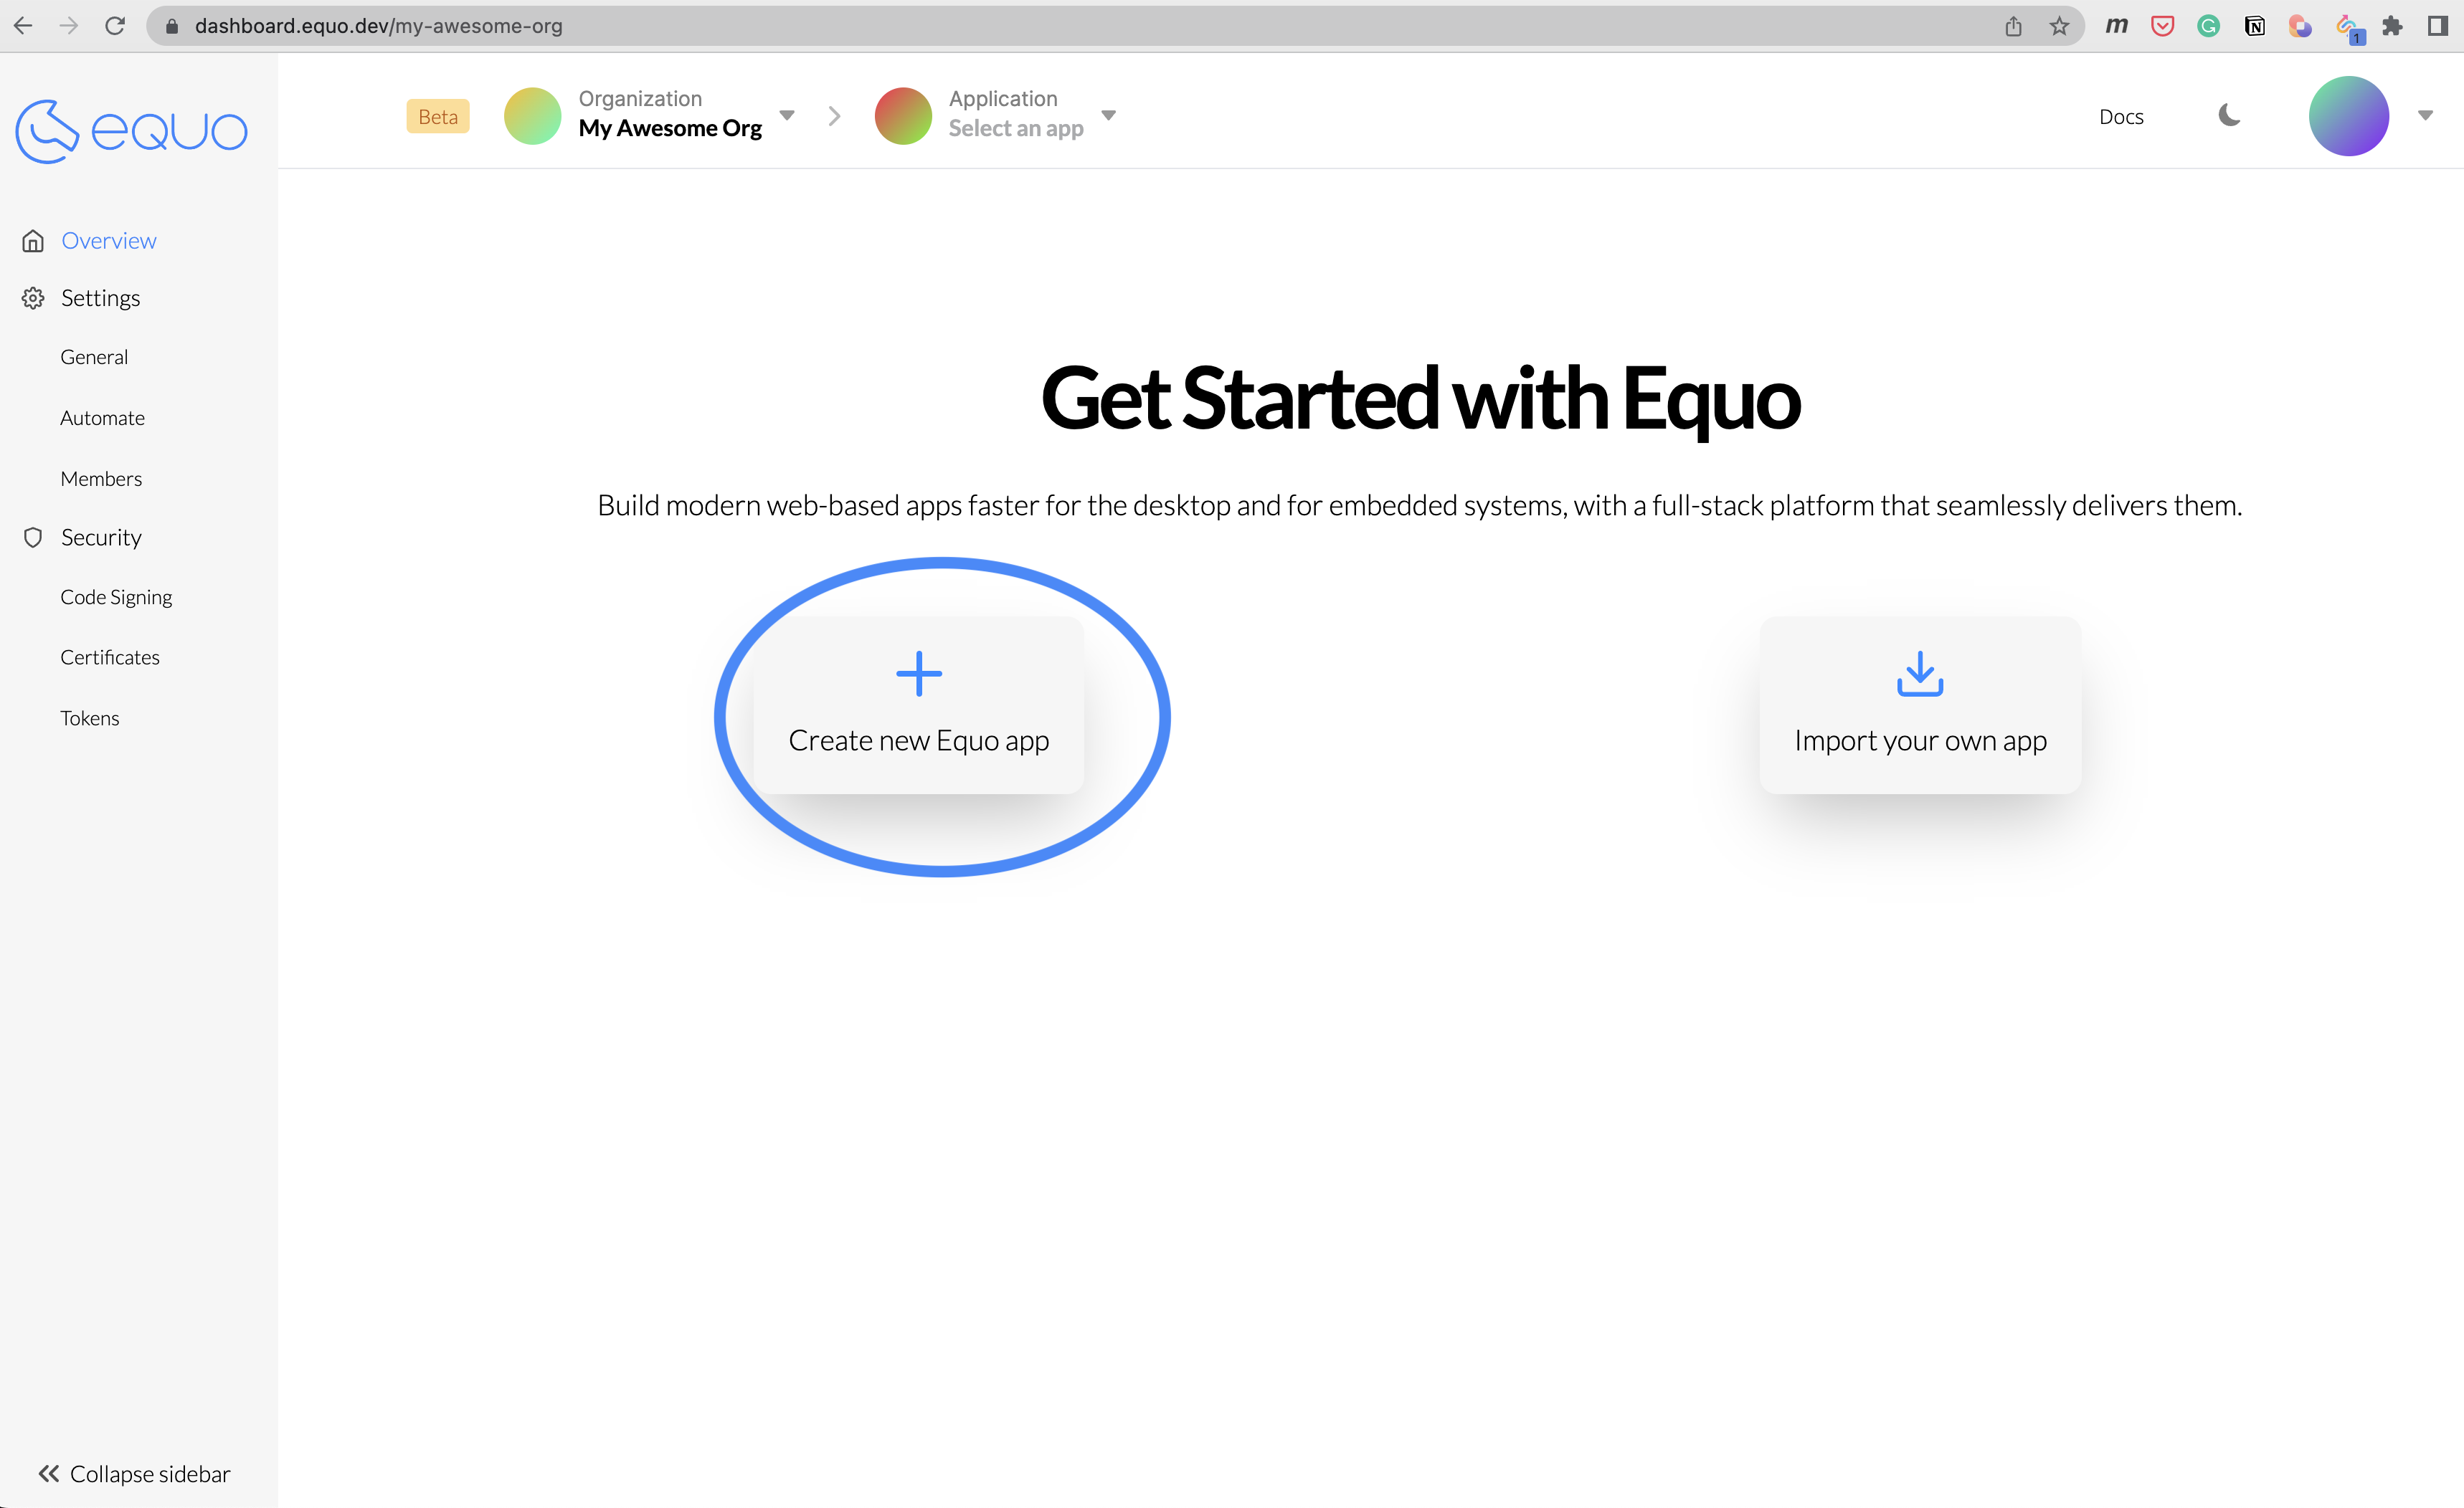Click the Code Signing option

pos(116,596)
